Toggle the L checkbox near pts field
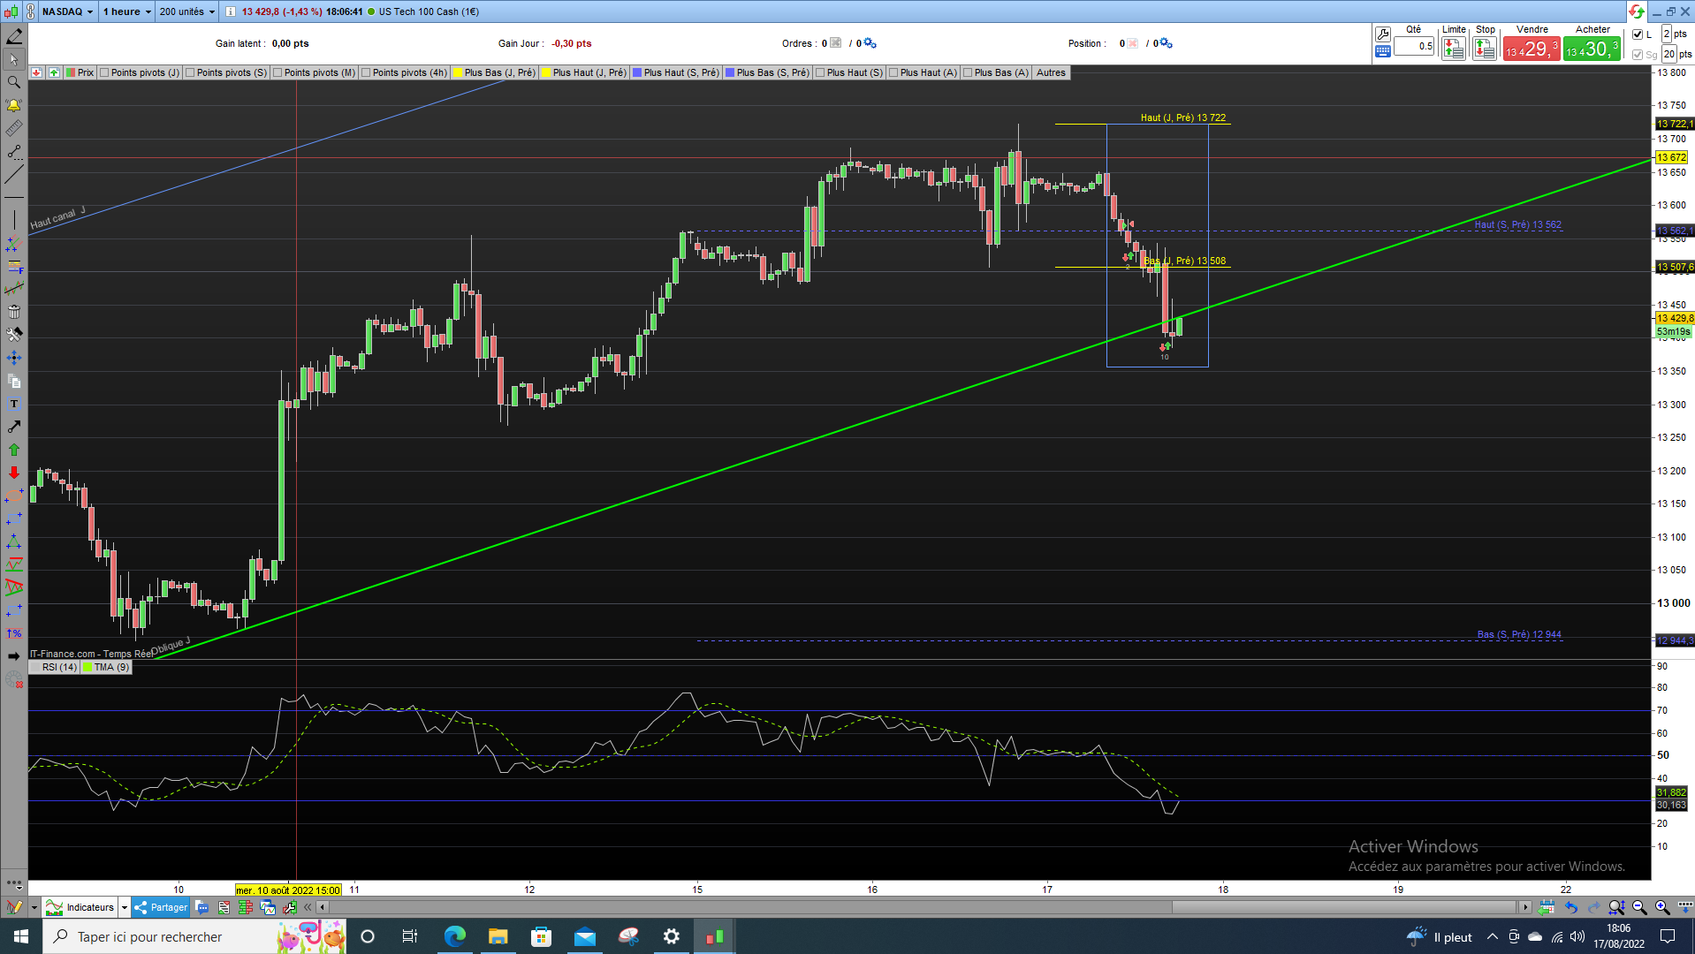The height and width of the screenshot is (954, 1695). (x=1638, y=34)
